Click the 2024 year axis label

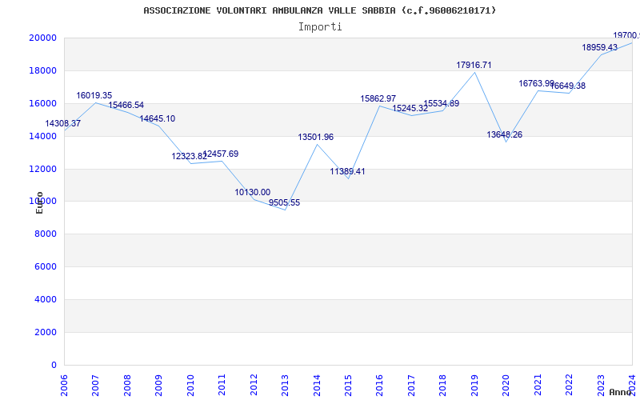coord(632,385)
